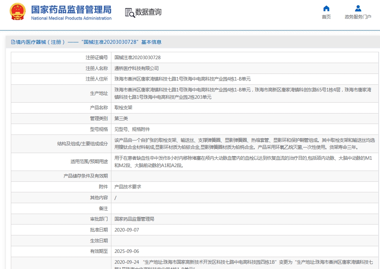Click the 产品储存条件及有效期 row label
380x269 pixels.
(x=85, y=176)
